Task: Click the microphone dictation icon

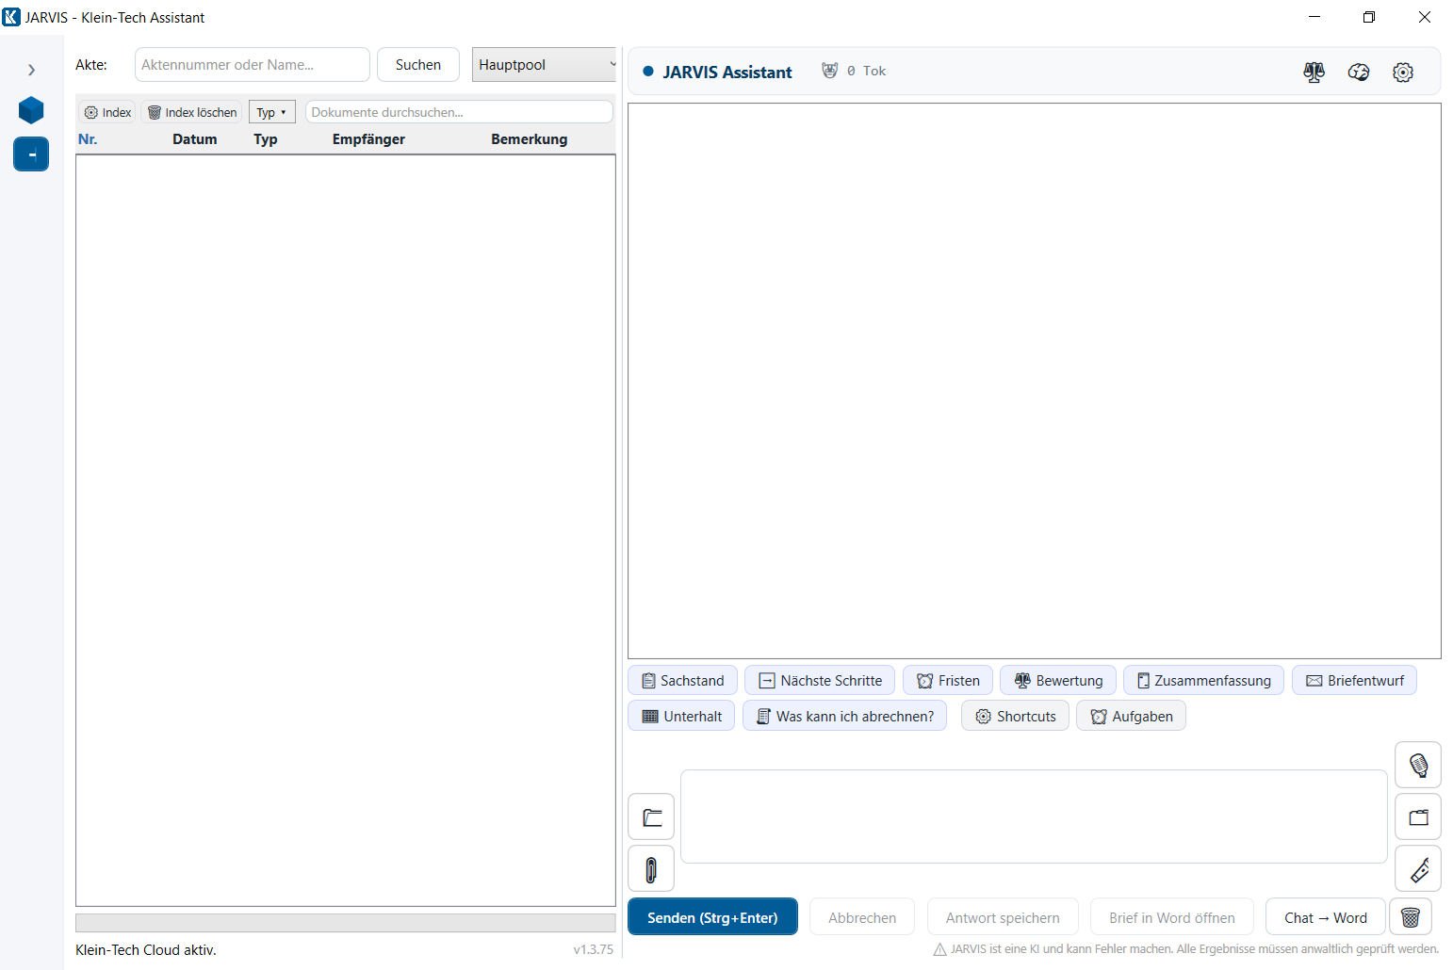Action: (1418, 765)
